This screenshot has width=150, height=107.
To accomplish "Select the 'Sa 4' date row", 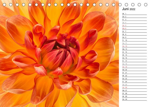I will coord(134,22).
